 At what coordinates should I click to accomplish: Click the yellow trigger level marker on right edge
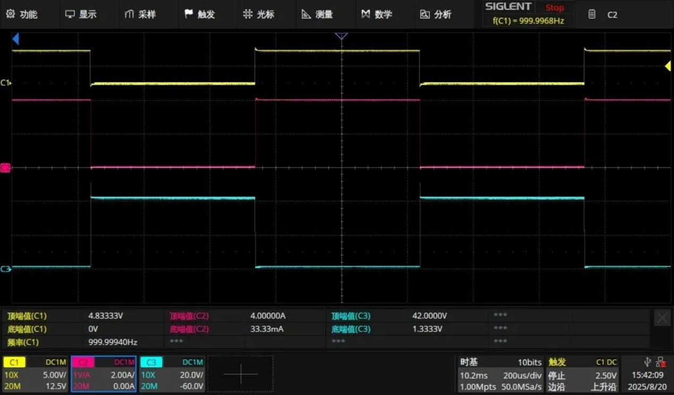tap(668, 66)
